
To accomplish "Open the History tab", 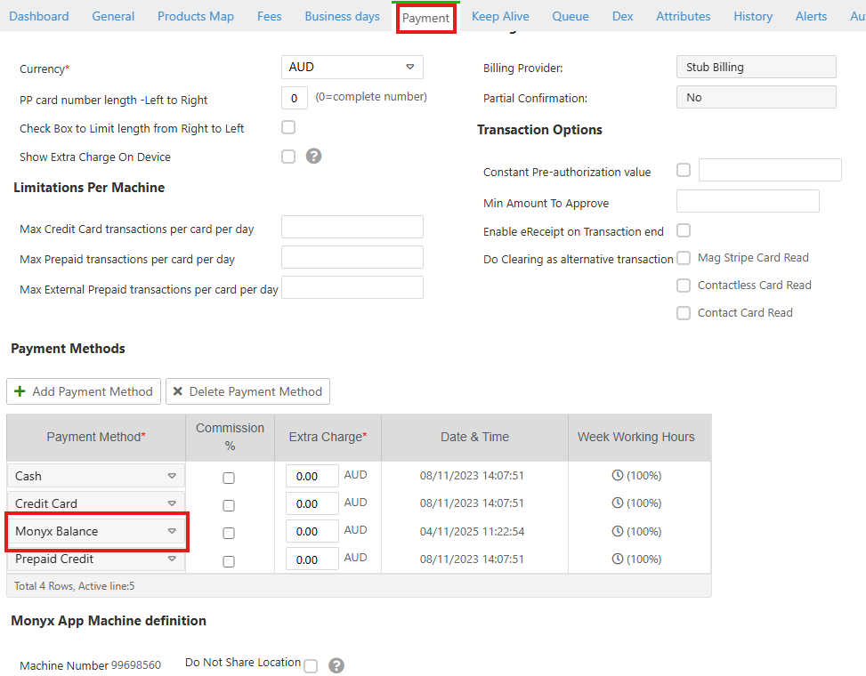I will [753, 16].
